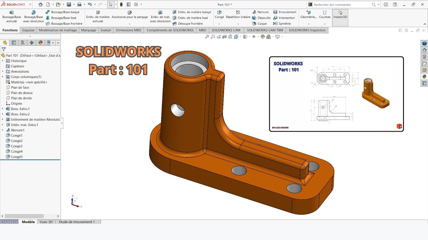Choose Découpe frontière
The height and width of the screenshot is (240, 428).
point(188,24)
